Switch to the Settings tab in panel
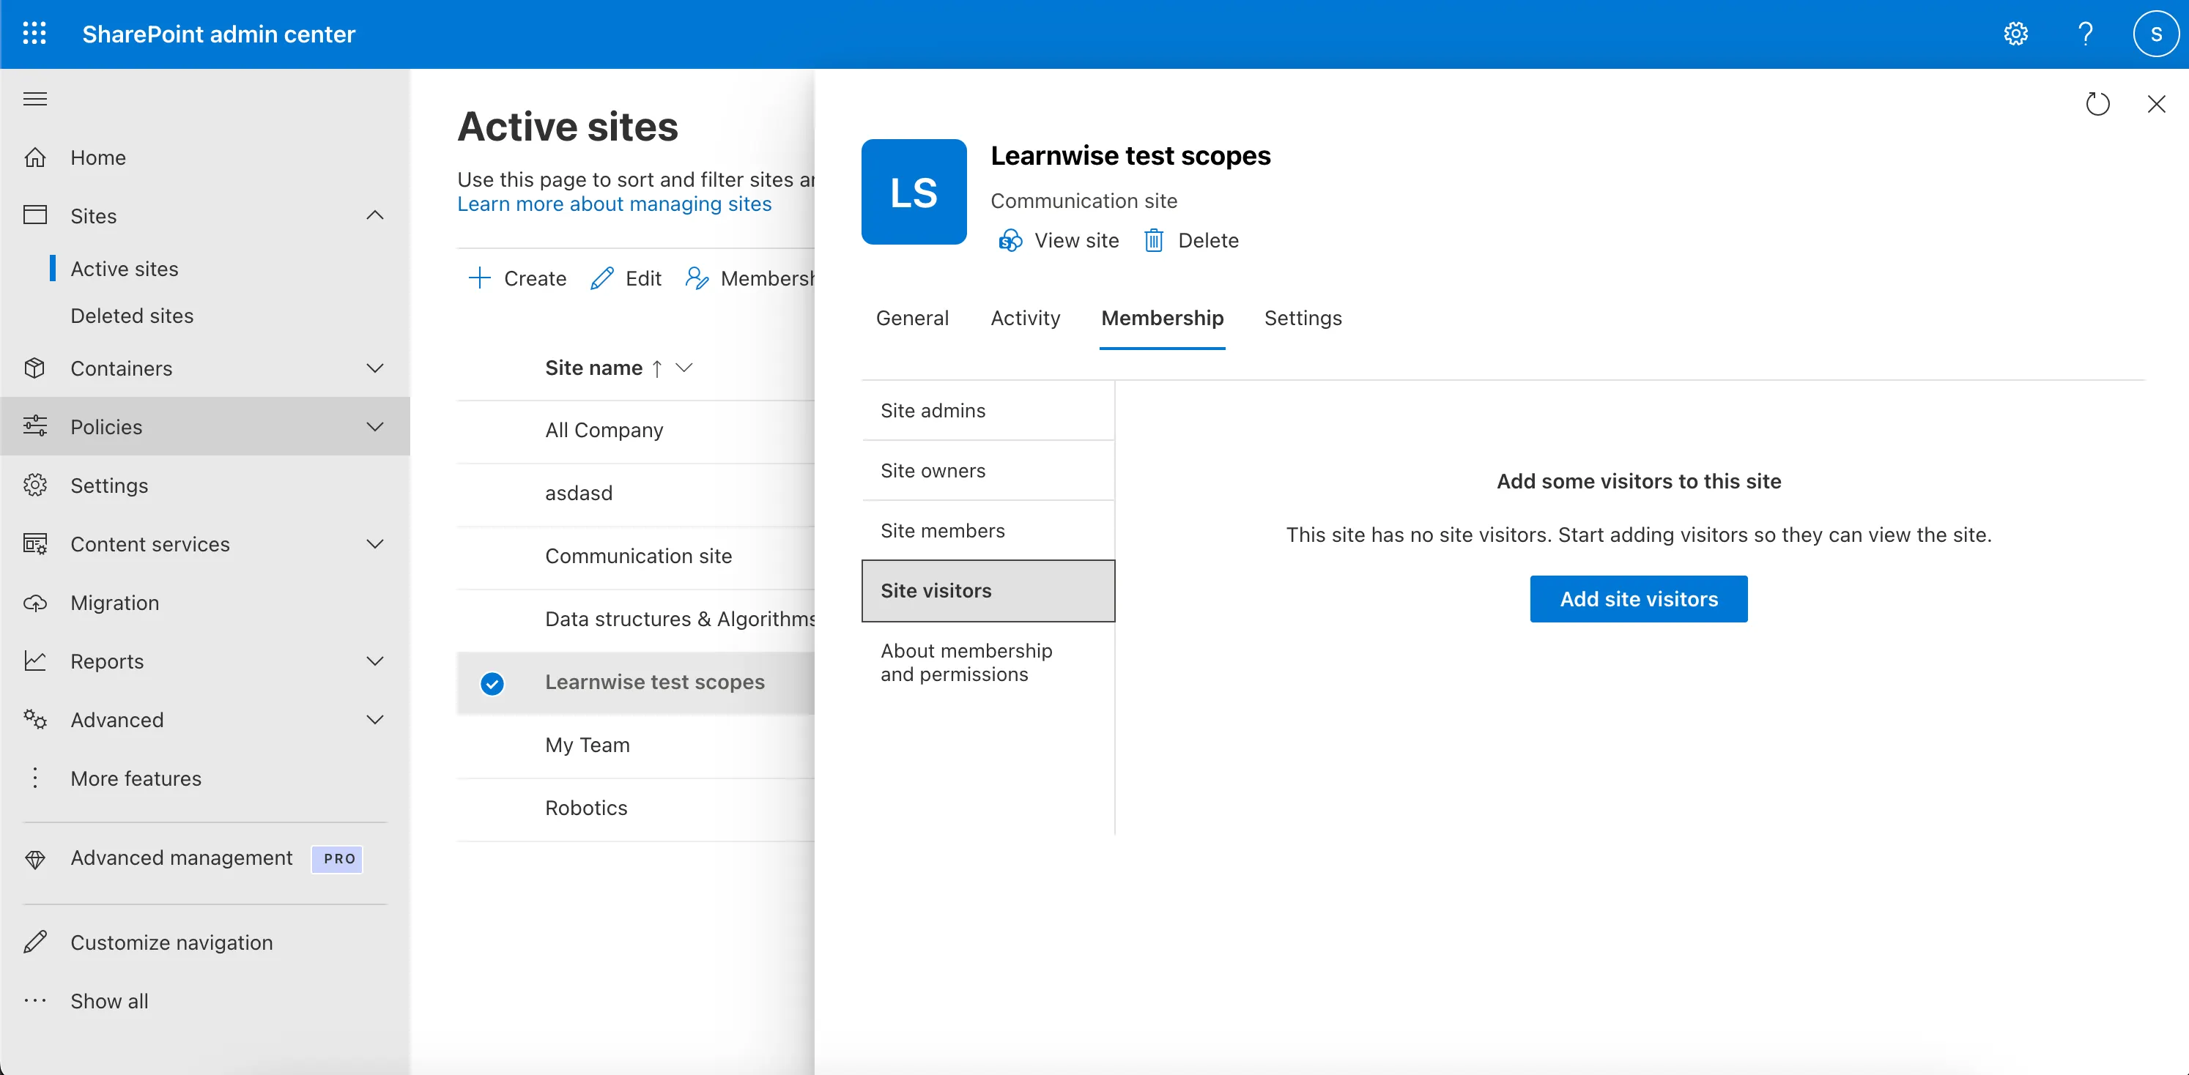This screenshot has height=1075, width=2189. click(1303, 319)
